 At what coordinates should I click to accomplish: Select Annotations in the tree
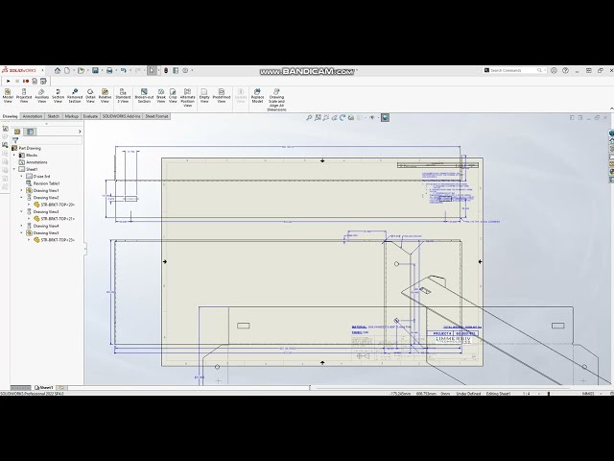(36, 162)
